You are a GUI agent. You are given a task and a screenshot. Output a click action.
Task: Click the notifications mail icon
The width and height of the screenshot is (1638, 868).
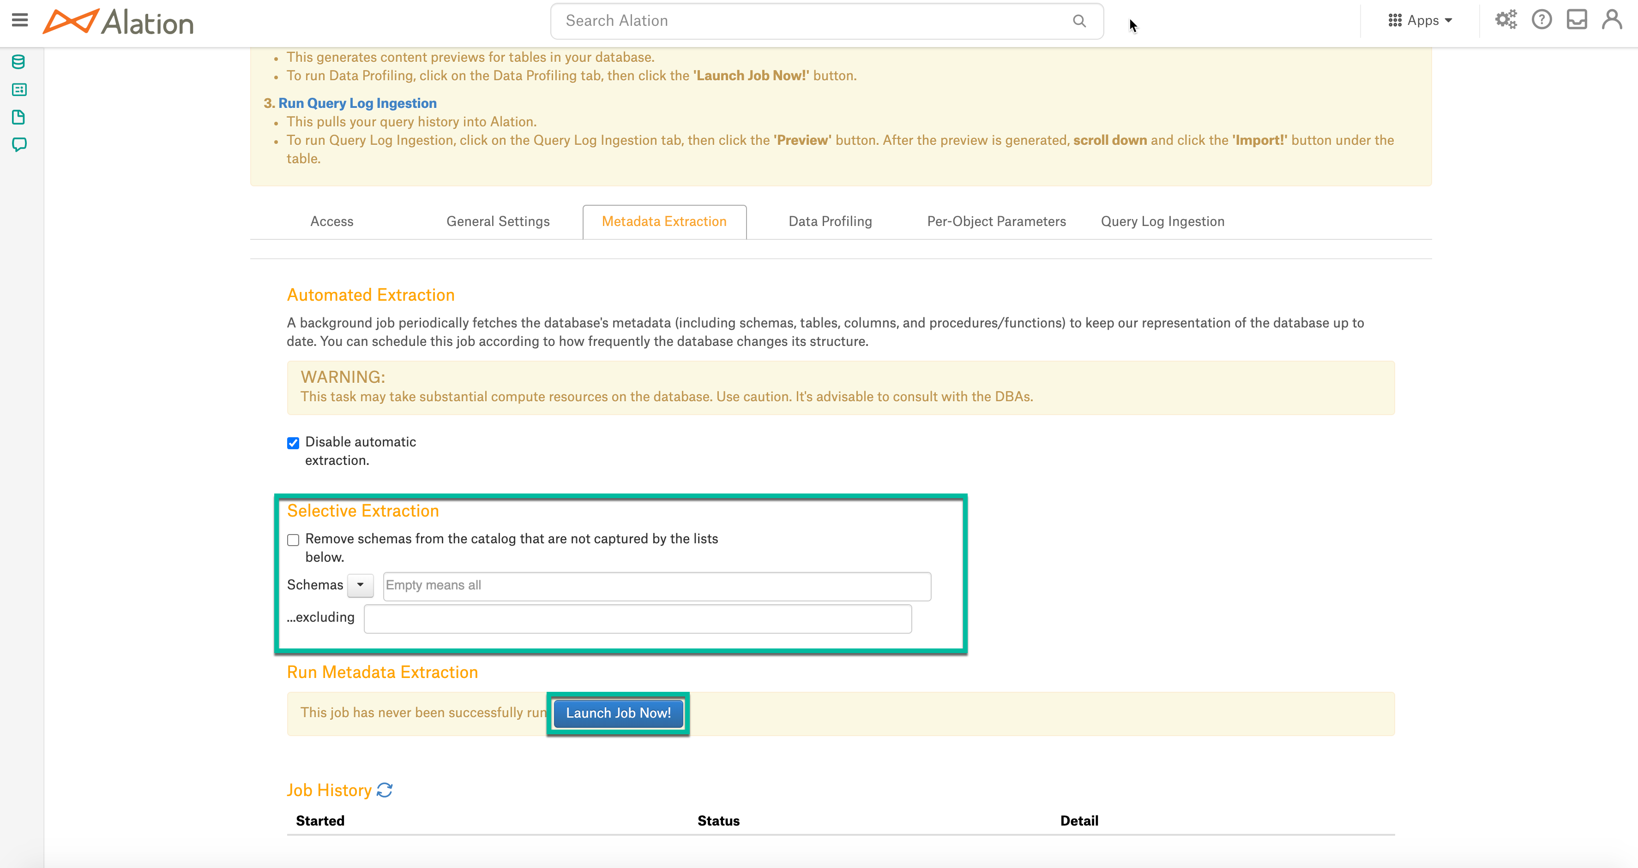1578,21
